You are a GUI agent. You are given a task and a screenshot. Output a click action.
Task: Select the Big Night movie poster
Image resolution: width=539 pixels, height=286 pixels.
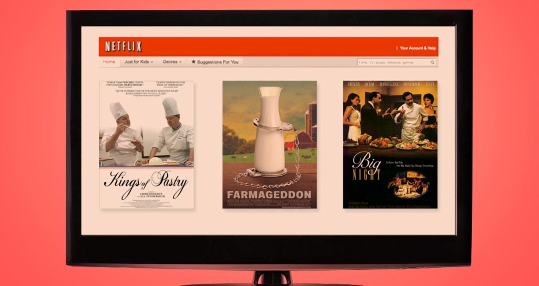[390, 144]
